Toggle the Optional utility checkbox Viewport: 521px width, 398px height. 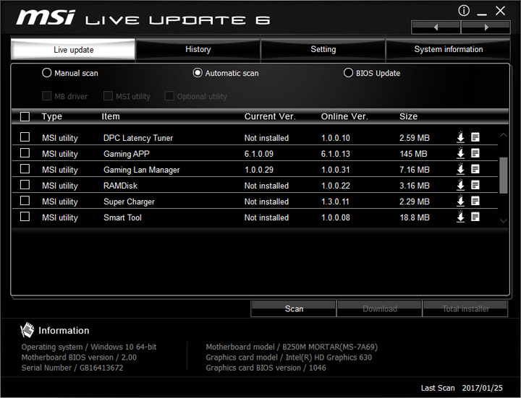point(169,96)
